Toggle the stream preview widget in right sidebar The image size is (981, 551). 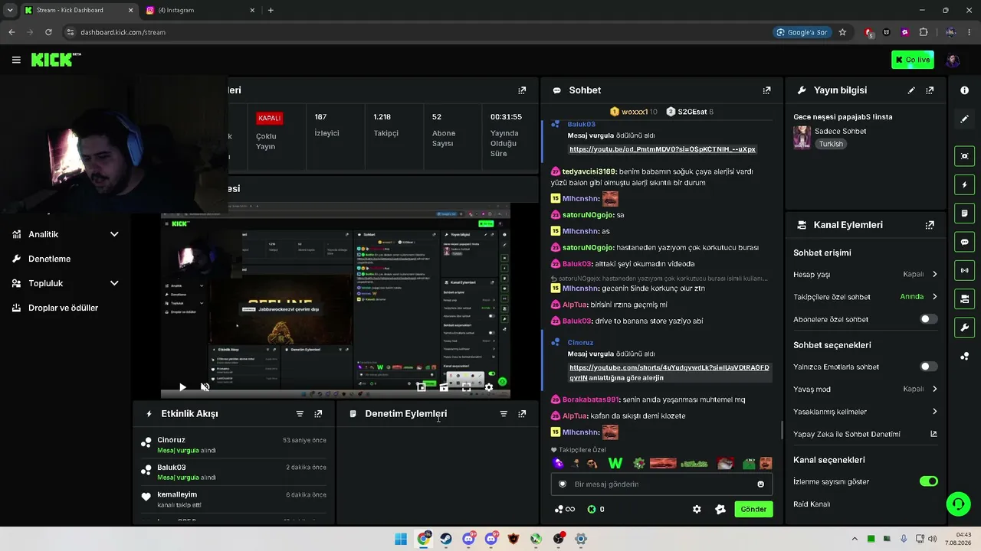964,156
